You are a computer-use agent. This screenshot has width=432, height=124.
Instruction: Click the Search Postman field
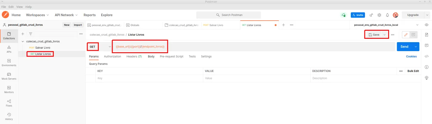click(x=229, y=15)
